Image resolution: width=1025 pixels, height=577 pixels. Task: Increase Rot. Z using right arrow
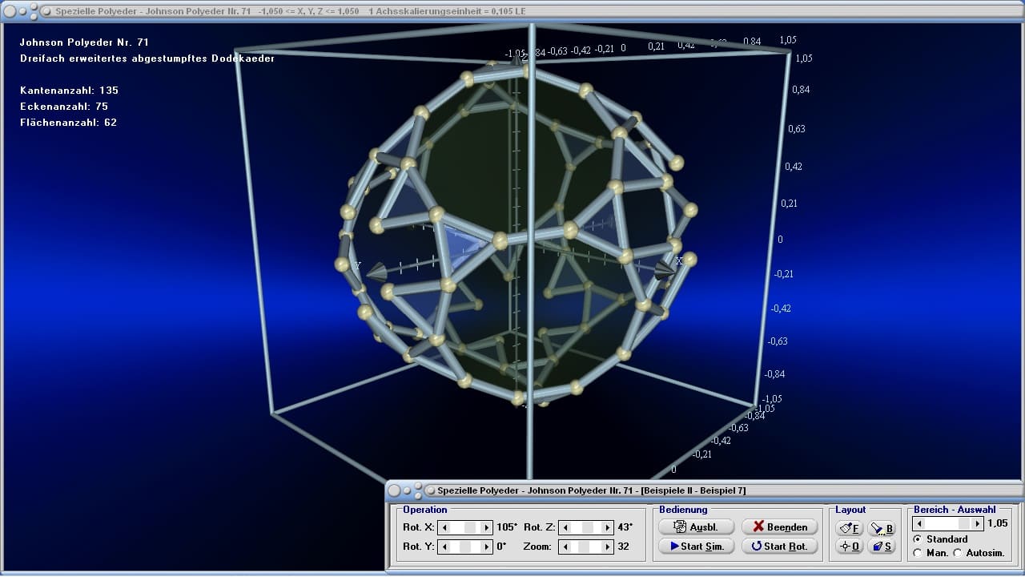[x=606, y=527]
